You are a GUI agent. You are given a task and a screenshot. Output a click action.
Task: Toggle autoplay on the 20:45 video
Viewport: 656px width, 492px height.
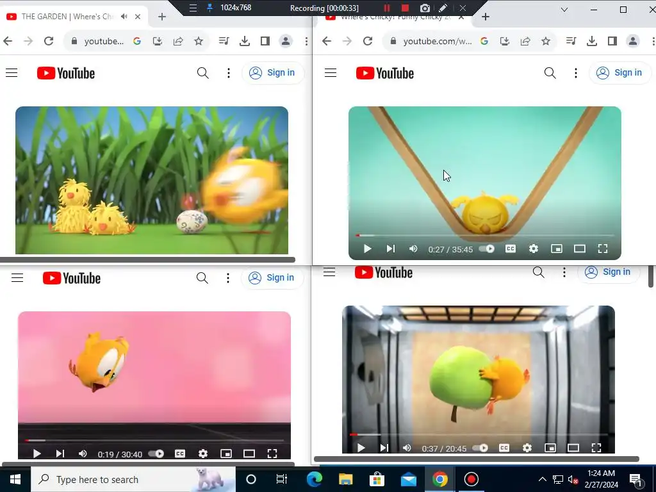[480, 448]
